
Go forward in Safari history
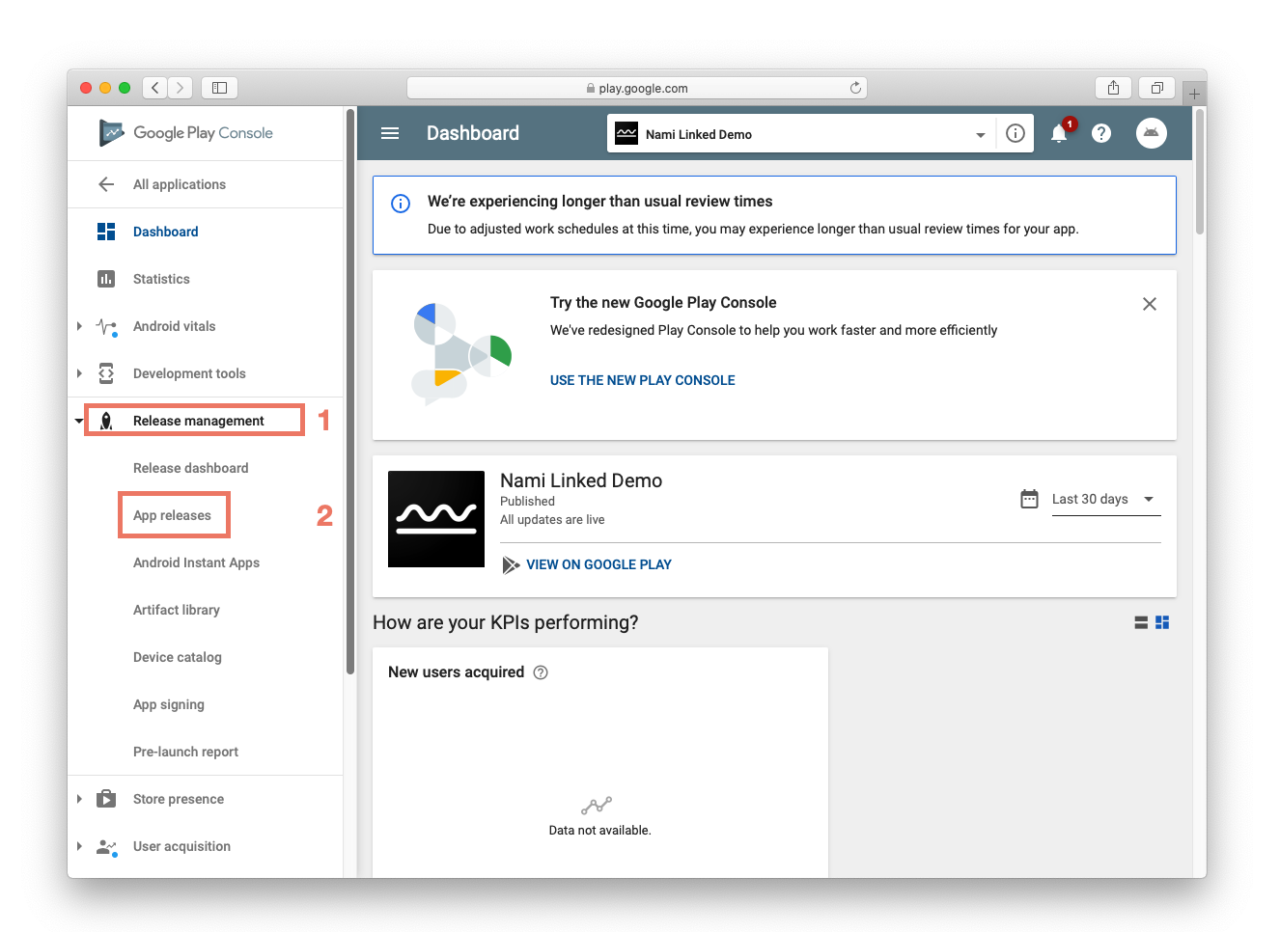pos(181,88)
